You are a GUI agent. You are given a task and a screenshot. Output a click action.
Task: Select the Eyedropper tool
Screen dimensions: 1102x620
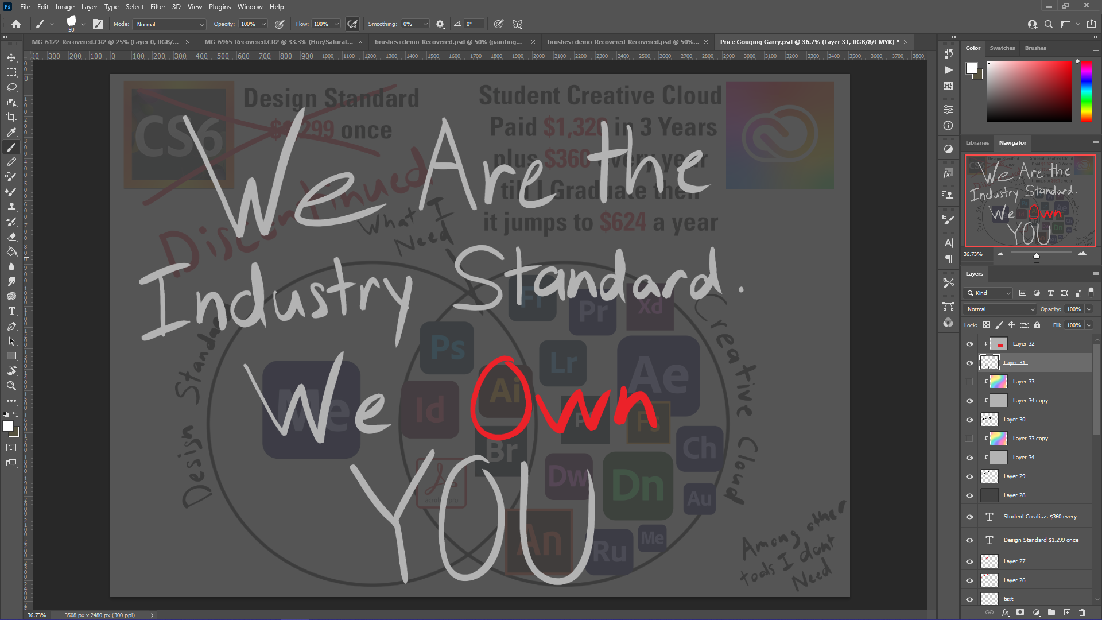pos(11,132)
